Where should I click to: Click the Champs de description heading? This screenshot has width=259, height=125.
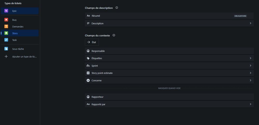tap(99, 8)
